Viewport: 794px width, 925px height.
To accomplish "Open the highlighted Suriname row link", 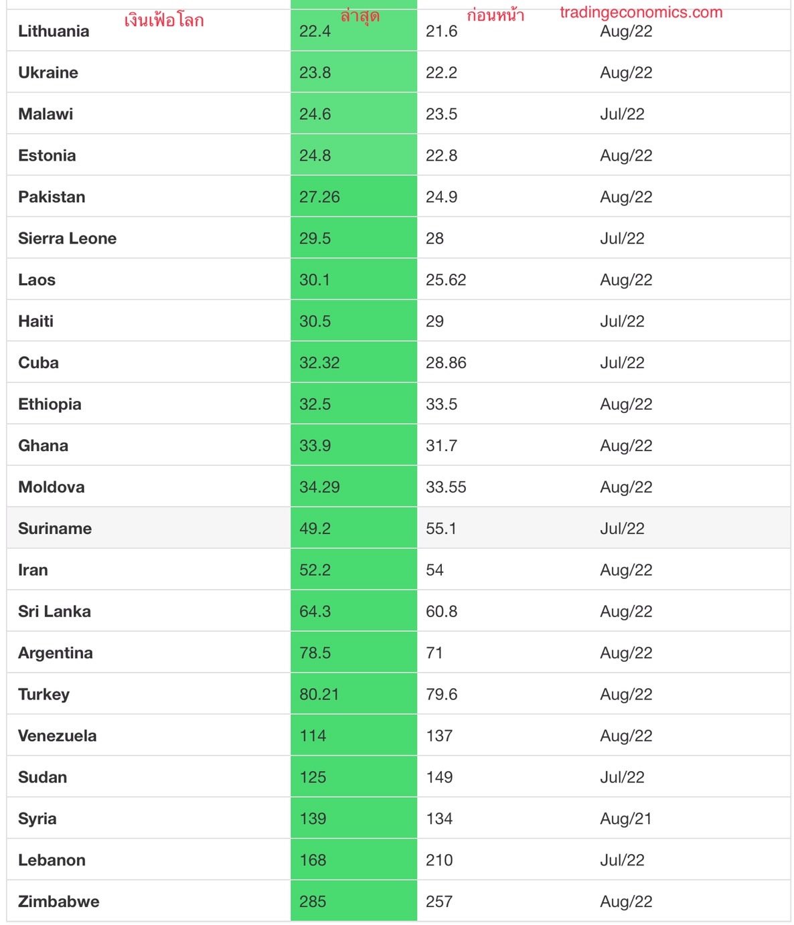I will (55, 529).
